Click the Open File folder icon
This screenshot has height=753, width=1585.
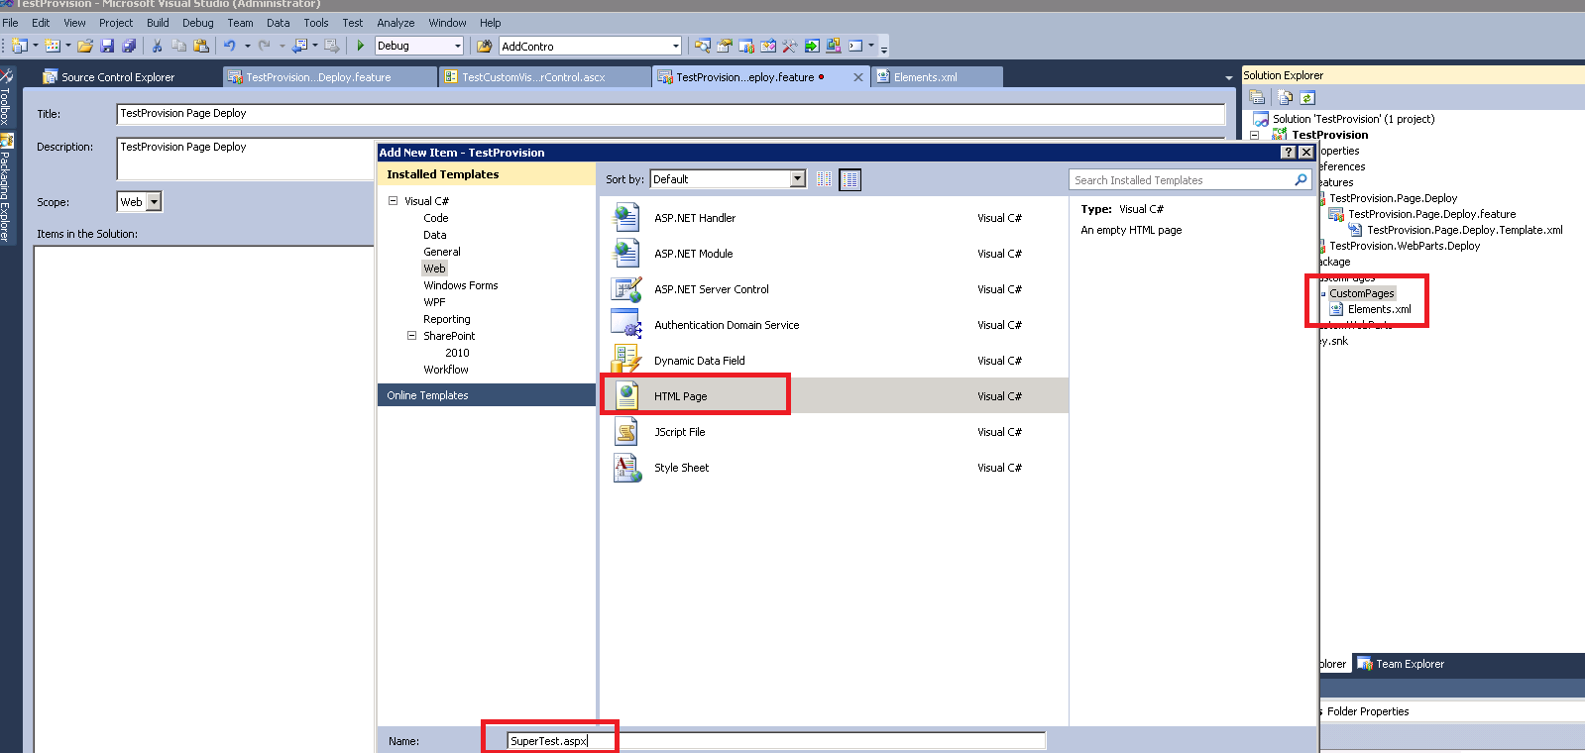[x=85, y=46]
